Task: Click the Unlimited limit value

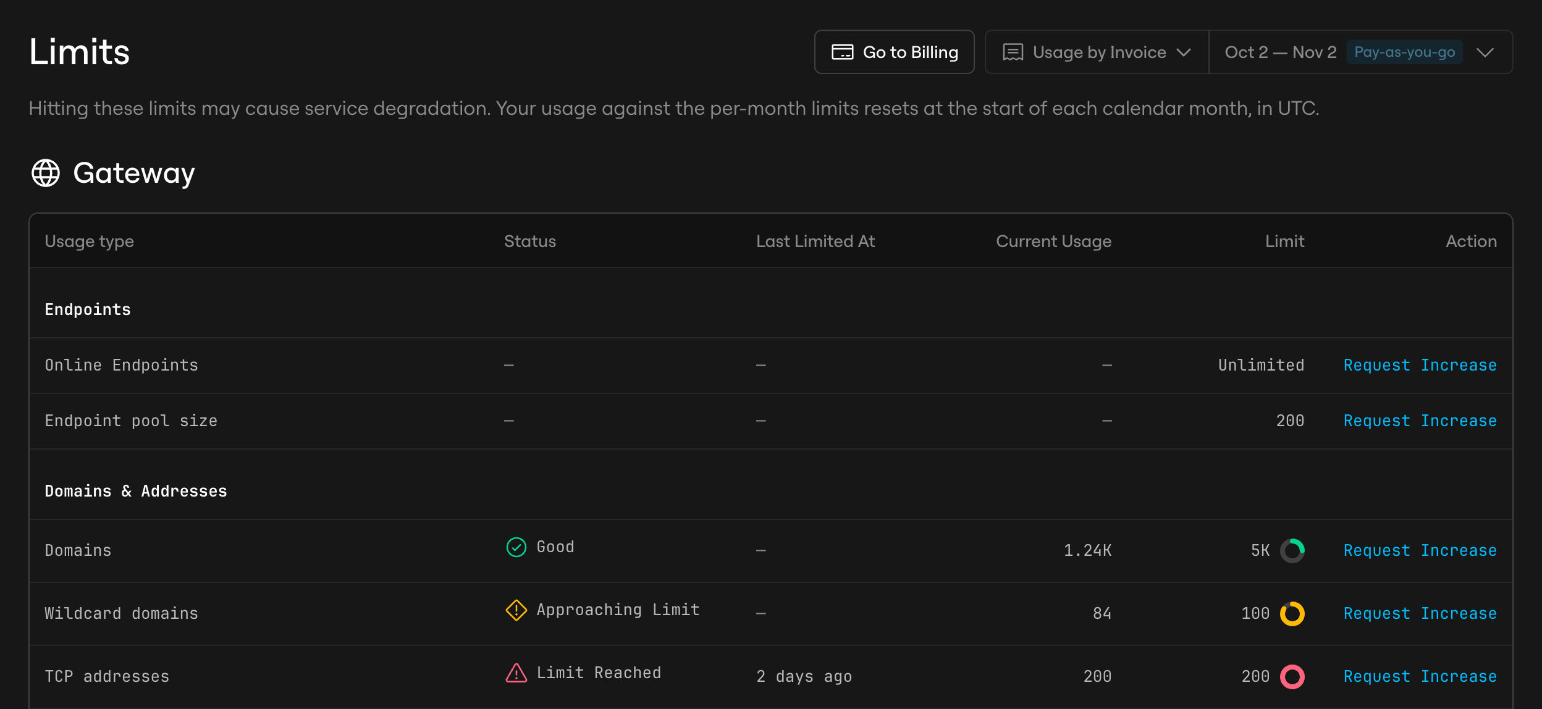Action: pyautogui.click(x=1261, y=365)
